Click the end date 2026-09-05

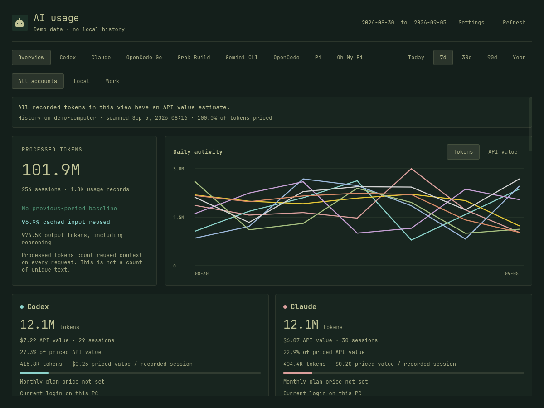[x=430, y=23]
